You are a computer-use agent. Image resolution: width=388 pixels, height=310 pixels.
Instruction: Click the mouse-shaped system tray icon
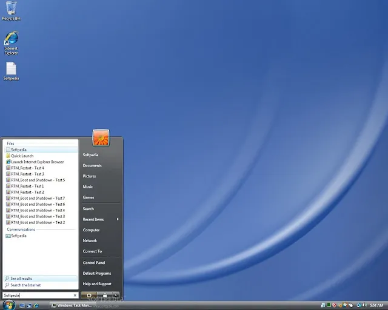[x=351, y=305]
